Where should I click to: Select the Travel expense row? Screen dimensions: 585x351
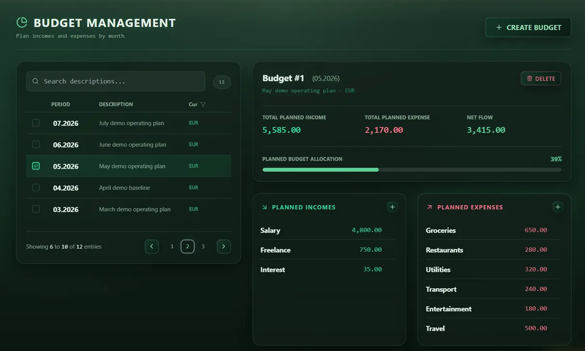492,328
